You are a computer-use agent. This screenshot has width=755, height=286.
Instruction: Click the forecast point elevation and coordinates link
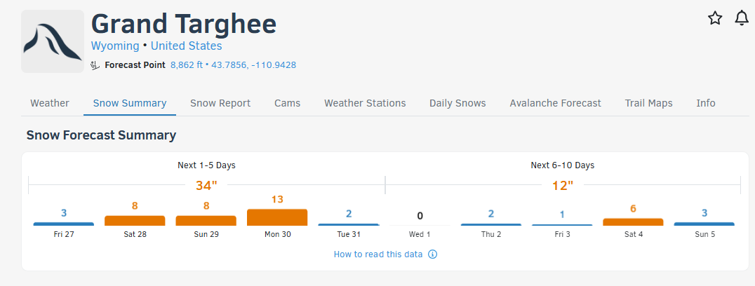tap(233, 65)
